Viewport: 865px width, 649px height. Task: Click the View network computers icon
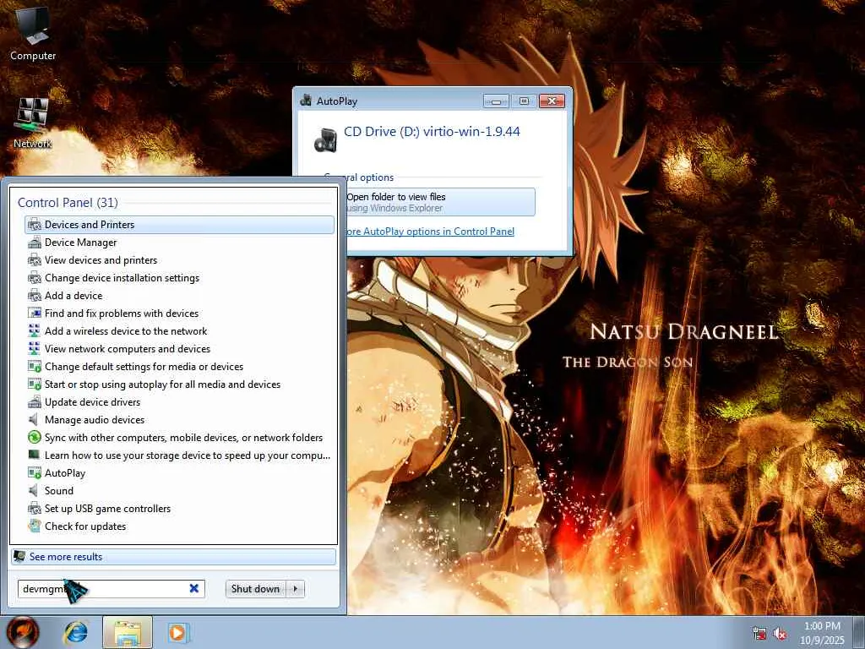point(34,349)
